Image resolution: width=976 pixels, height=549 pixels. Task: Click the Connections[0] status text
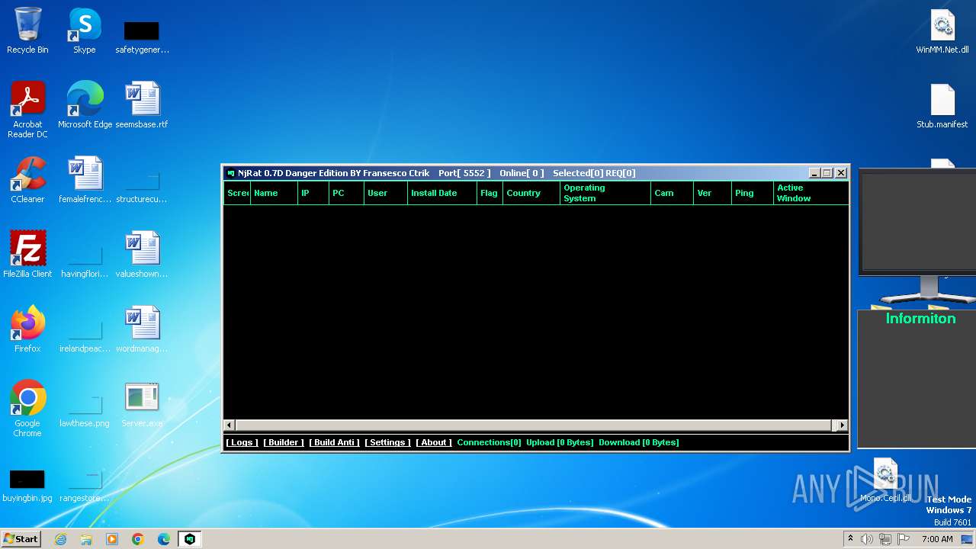[x=489, y=442]
